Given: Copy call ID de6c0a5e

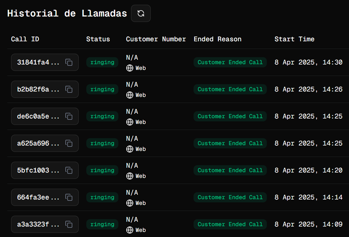Looking at the screenshot, I should click(x=69, y=116).
